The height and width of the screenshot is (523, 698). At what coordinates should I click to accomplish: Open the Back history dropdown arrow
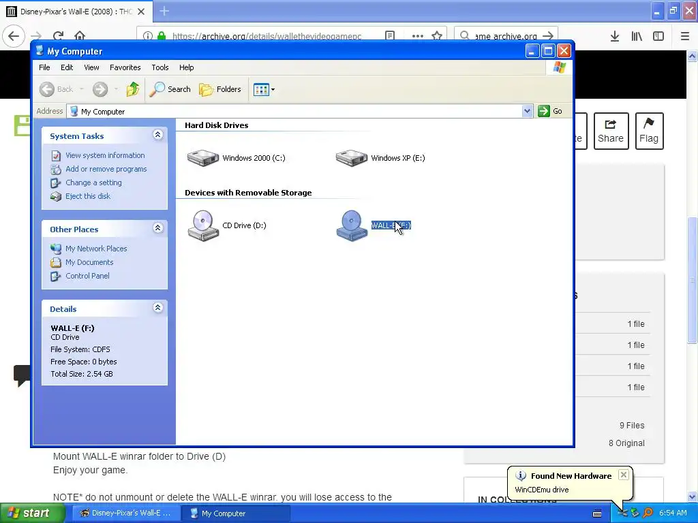coord(82,89)
